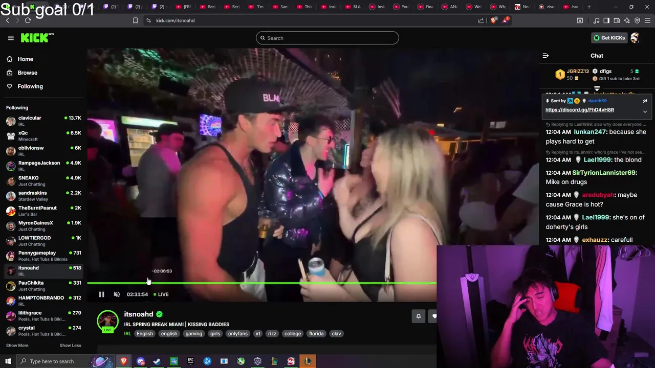This screenshot has height=368, width=655.
Task: Click lunkan247 username in chat
Action: coord(589,132)
